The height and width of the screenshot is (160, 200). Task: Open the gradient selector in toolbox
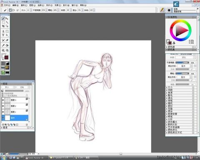7,63
